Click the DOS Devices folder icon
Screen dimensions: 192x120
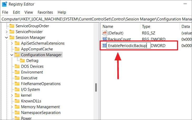pos(17,66)
